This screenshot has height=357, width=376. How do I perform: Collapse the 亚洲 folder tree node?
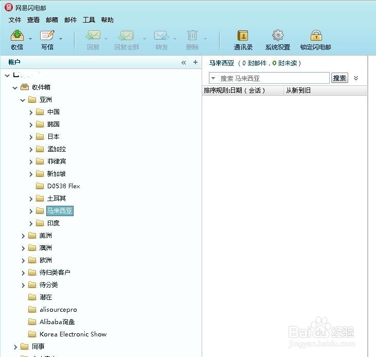(x=23, y=100)
